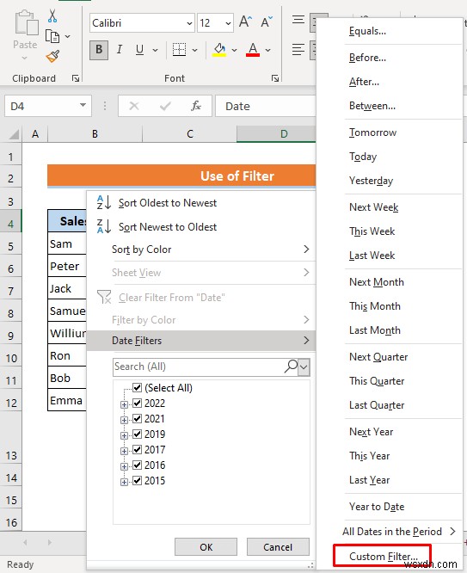Click the Select All corner triangle

[x=14, y=134]
